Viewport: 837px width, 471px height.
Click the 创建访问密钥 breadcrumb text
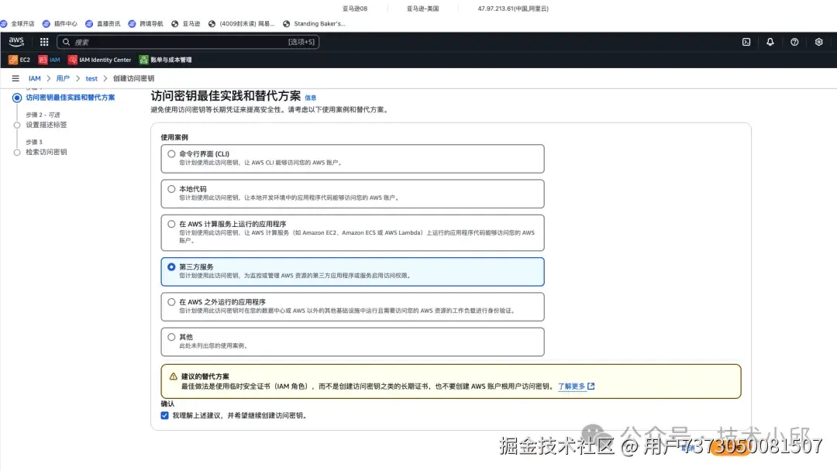(x=133, y=78)
